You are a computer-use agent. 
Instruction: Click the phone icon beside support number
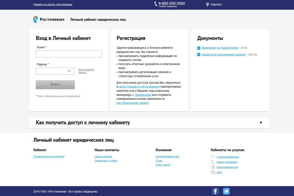point(156,4)
